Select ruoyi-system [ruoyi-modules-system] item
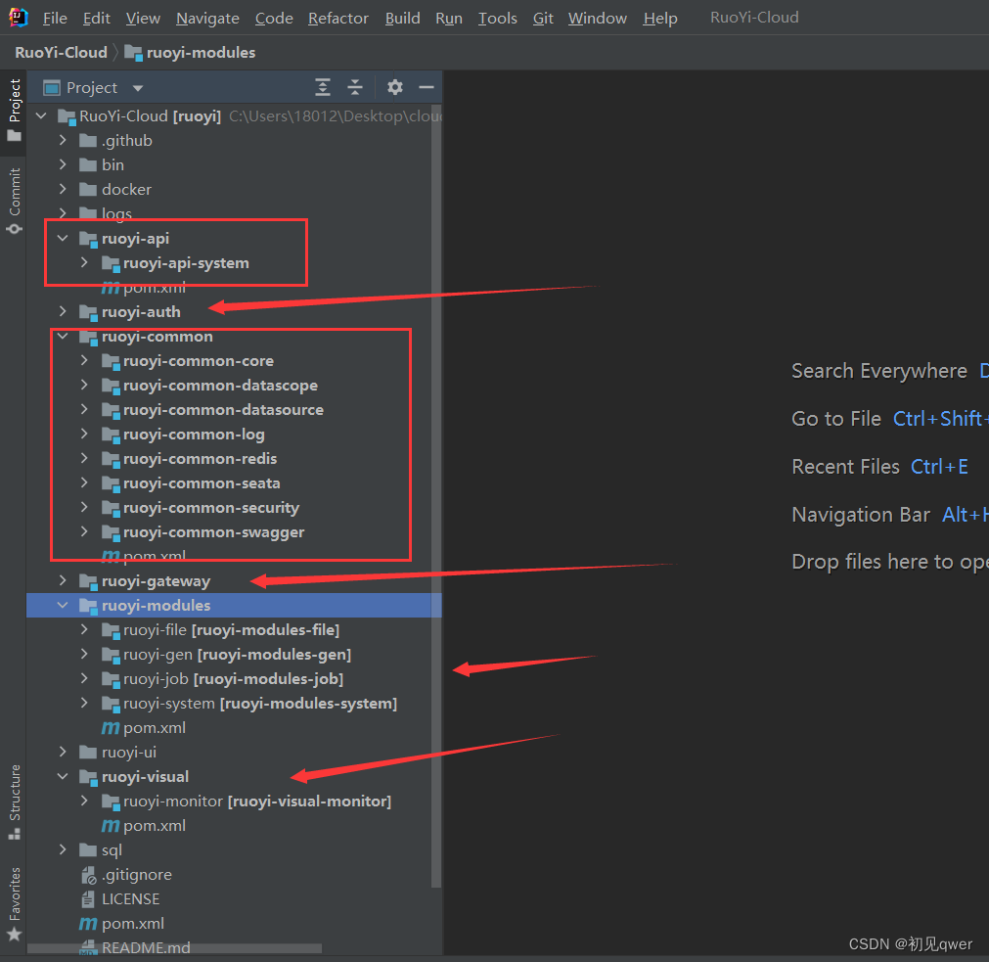Viewport: 989px width, 962px height. pos(260,704)
